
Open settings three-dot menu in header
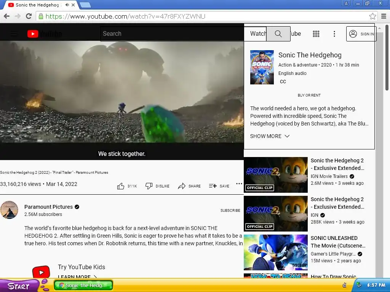334,34
